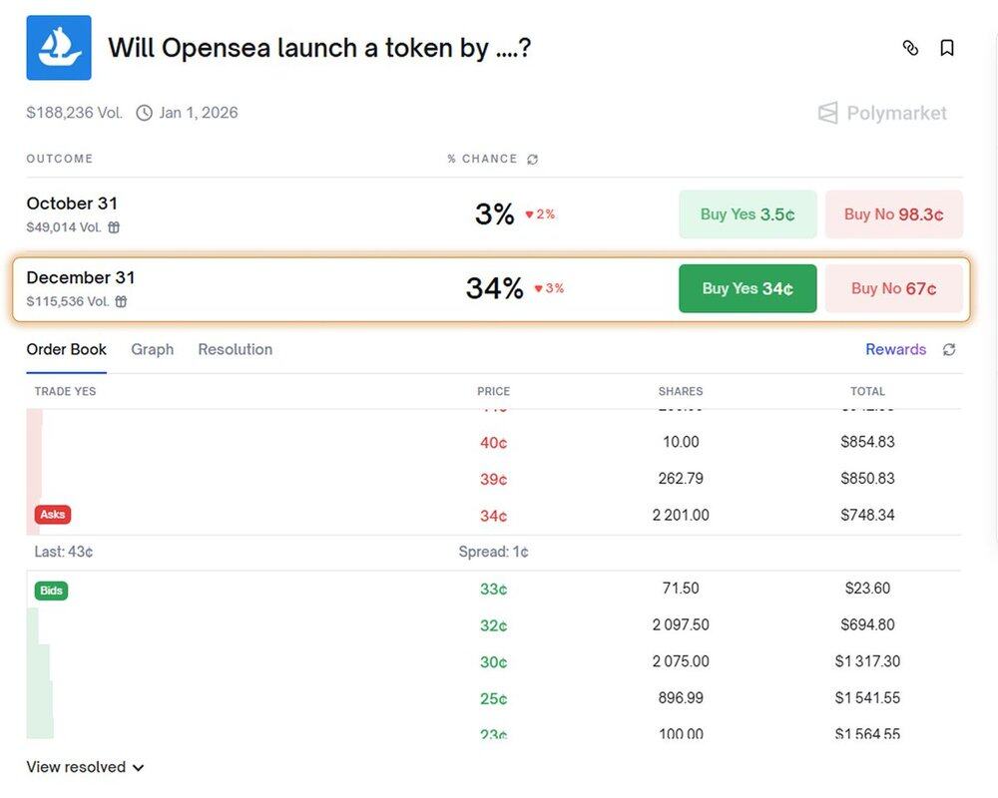Screen dimensions: 998x798
Task: Refresh the order book next to Rewards
Action: pos(949,349)
